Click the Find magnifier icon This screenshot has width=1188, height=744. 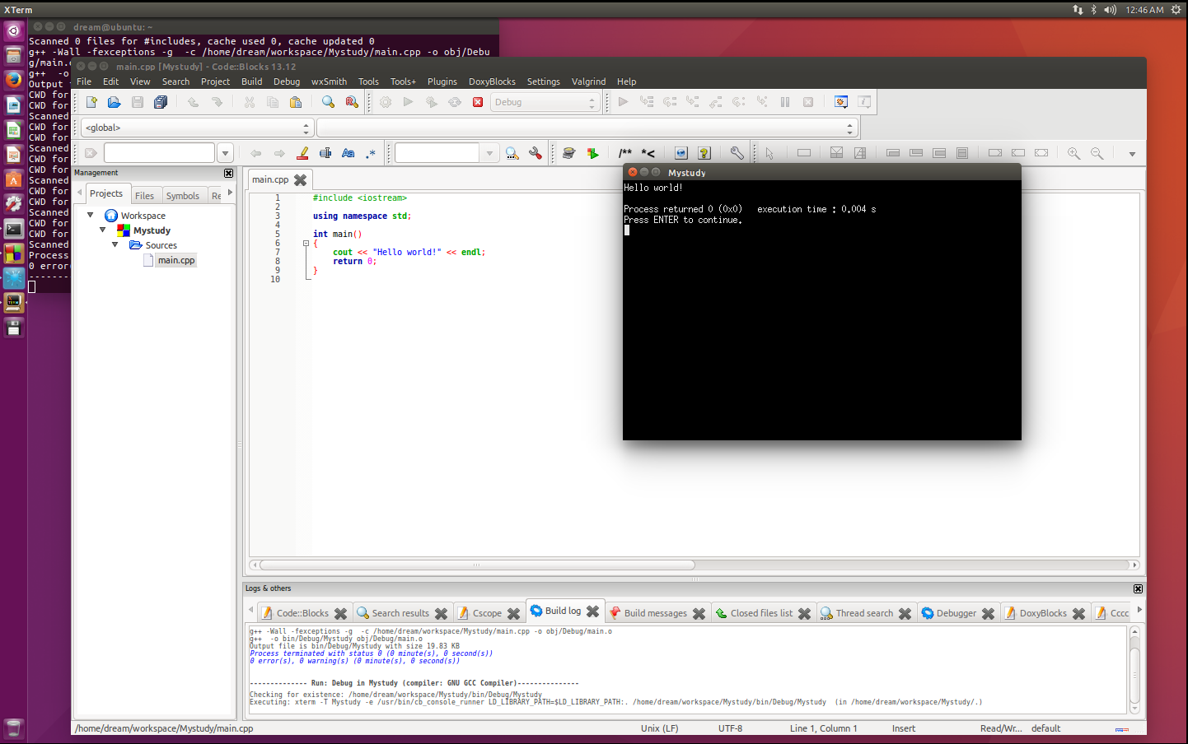tap(328, 102)
